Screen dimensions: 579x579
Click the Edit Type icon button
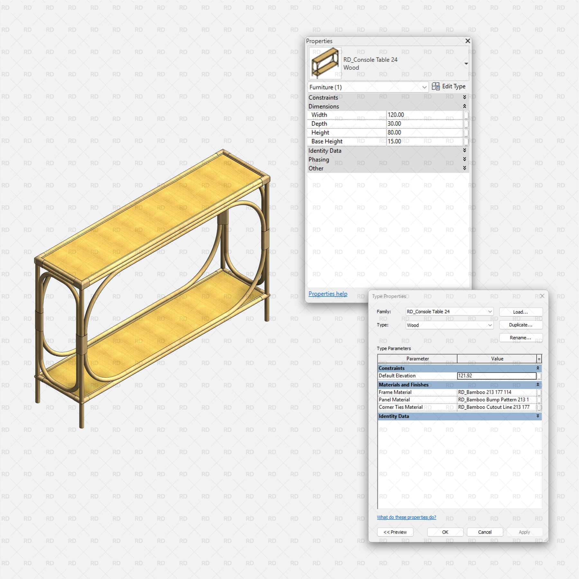tap(436, 87)
